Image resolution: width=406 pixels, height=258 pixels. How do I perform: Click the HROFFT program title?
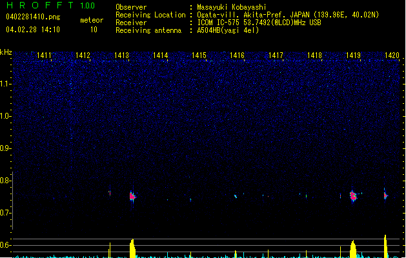pos(40,5)
